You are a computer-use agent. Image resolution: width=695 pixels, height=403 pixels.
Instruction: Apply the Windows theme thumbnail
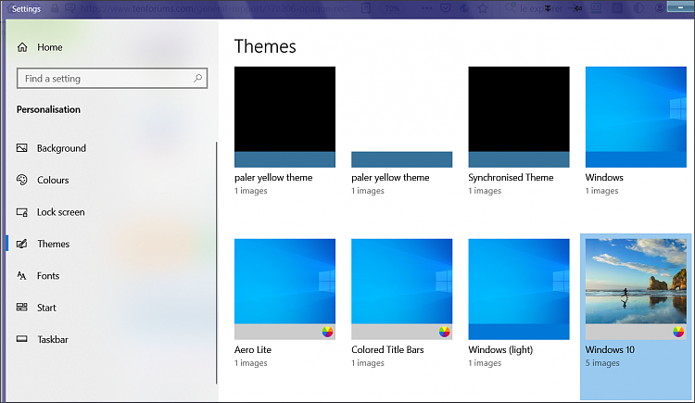636,117
